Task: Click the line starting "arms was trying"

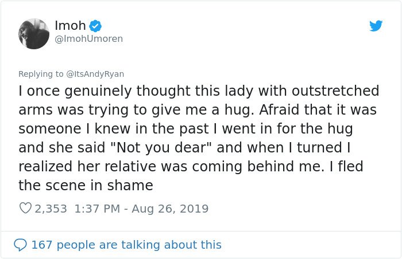Action: coord(198,110)
